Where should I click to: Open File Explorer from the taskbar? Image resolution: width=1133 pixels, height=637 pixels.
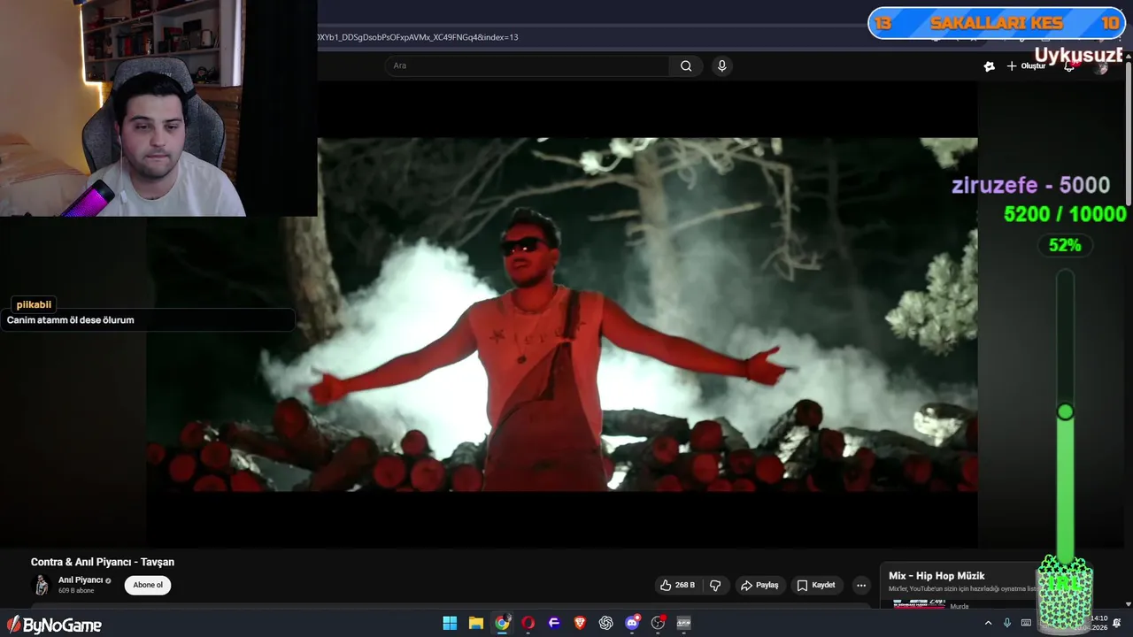[x=475, y=623]
